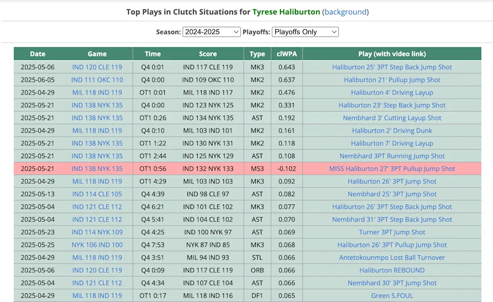This screenshot has width=493, height=302.
Task: Select the 0.643 clWPA value
Action: point(287,67)
